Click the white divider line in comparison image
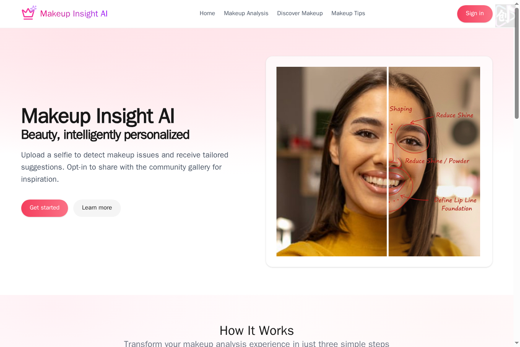The image size is (520, 347). (x=388, y=161)
